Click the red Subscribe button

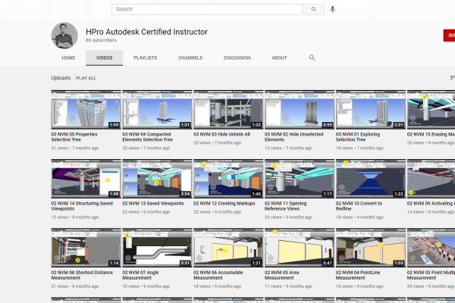(x=449, y=36)
